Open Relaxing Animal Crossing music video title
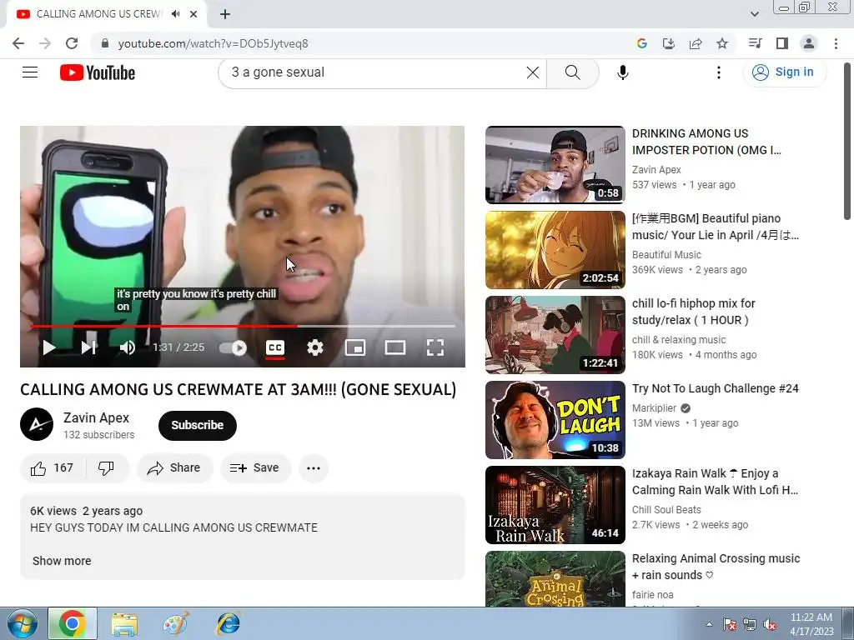The width and height of the screenshot is (854, 640). tap(716, 567)
